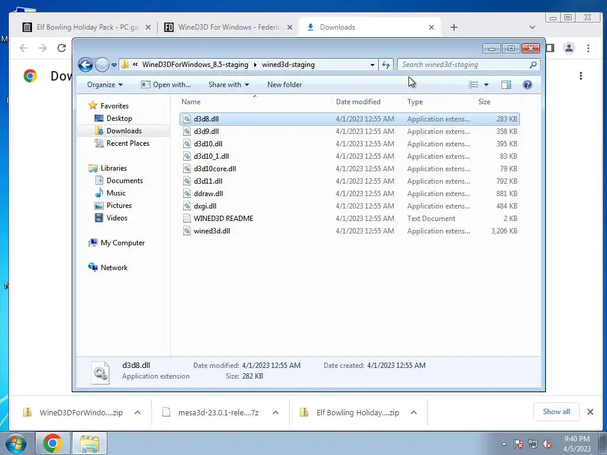Click the Chrome taskbar icon
This screenshot has height=455, width=607.
pyautogui.click(x=53, y=443)
